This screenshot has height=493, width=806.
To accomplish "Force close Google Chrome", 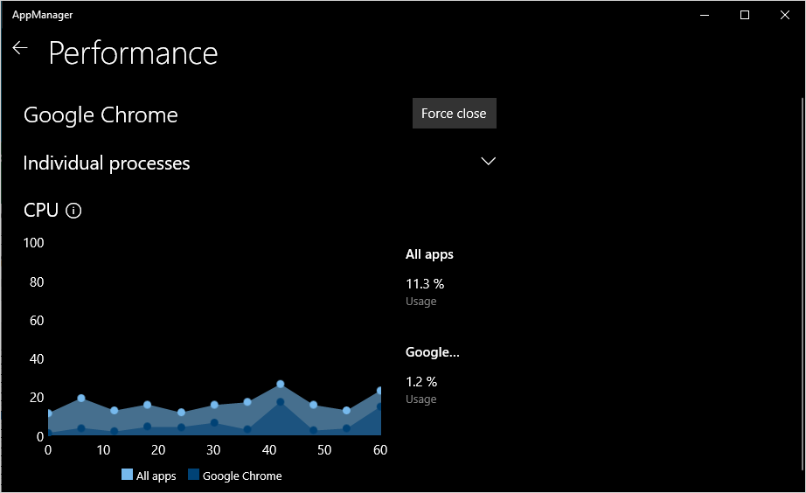I will tap(454, 113).
